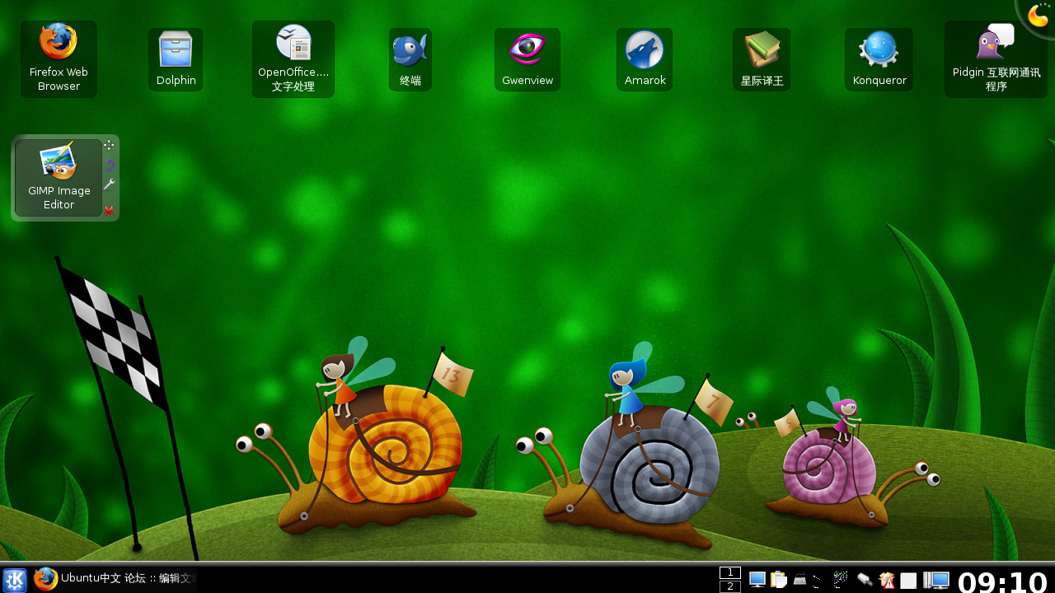The image size is (1055, 593).
Task: Launch Konqueror from the desktop
Action: coord(879,59)
